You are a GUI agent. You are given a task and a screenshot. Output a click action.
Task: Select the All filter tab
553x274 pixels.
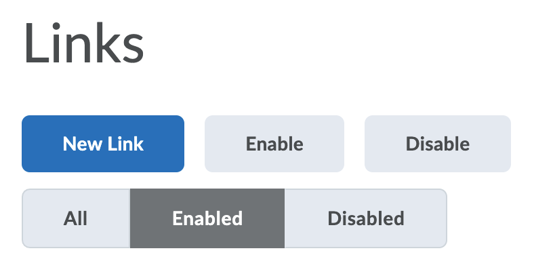(x=76, y=218)
